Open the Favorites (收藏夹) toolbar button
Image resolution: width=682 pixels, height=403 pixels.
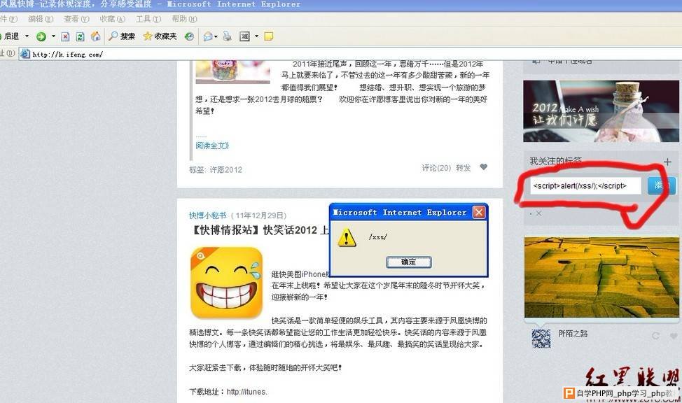point(160,36)
